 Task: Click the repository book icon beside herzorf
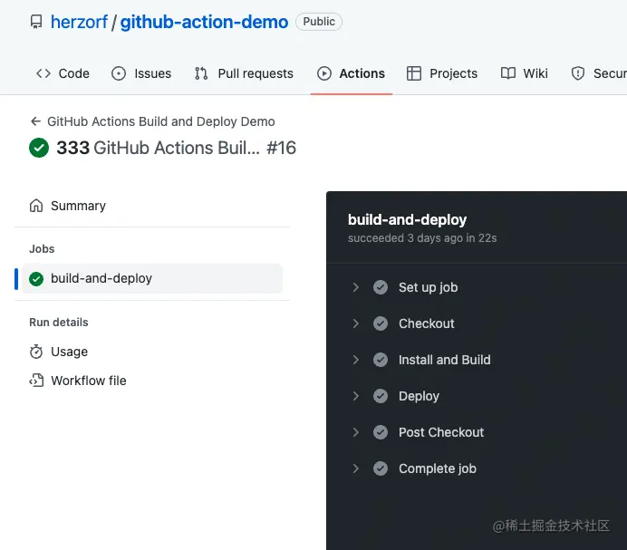point(36,22)
